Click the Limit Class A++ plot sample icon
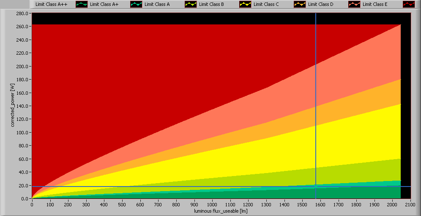 point(82,4)
